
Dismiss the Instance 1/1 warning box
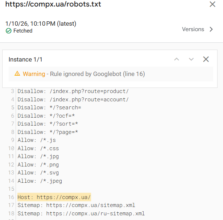[206, 59]
